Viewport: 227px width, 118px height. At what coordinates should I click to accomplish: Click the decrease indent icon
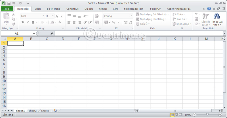point(85,22)
